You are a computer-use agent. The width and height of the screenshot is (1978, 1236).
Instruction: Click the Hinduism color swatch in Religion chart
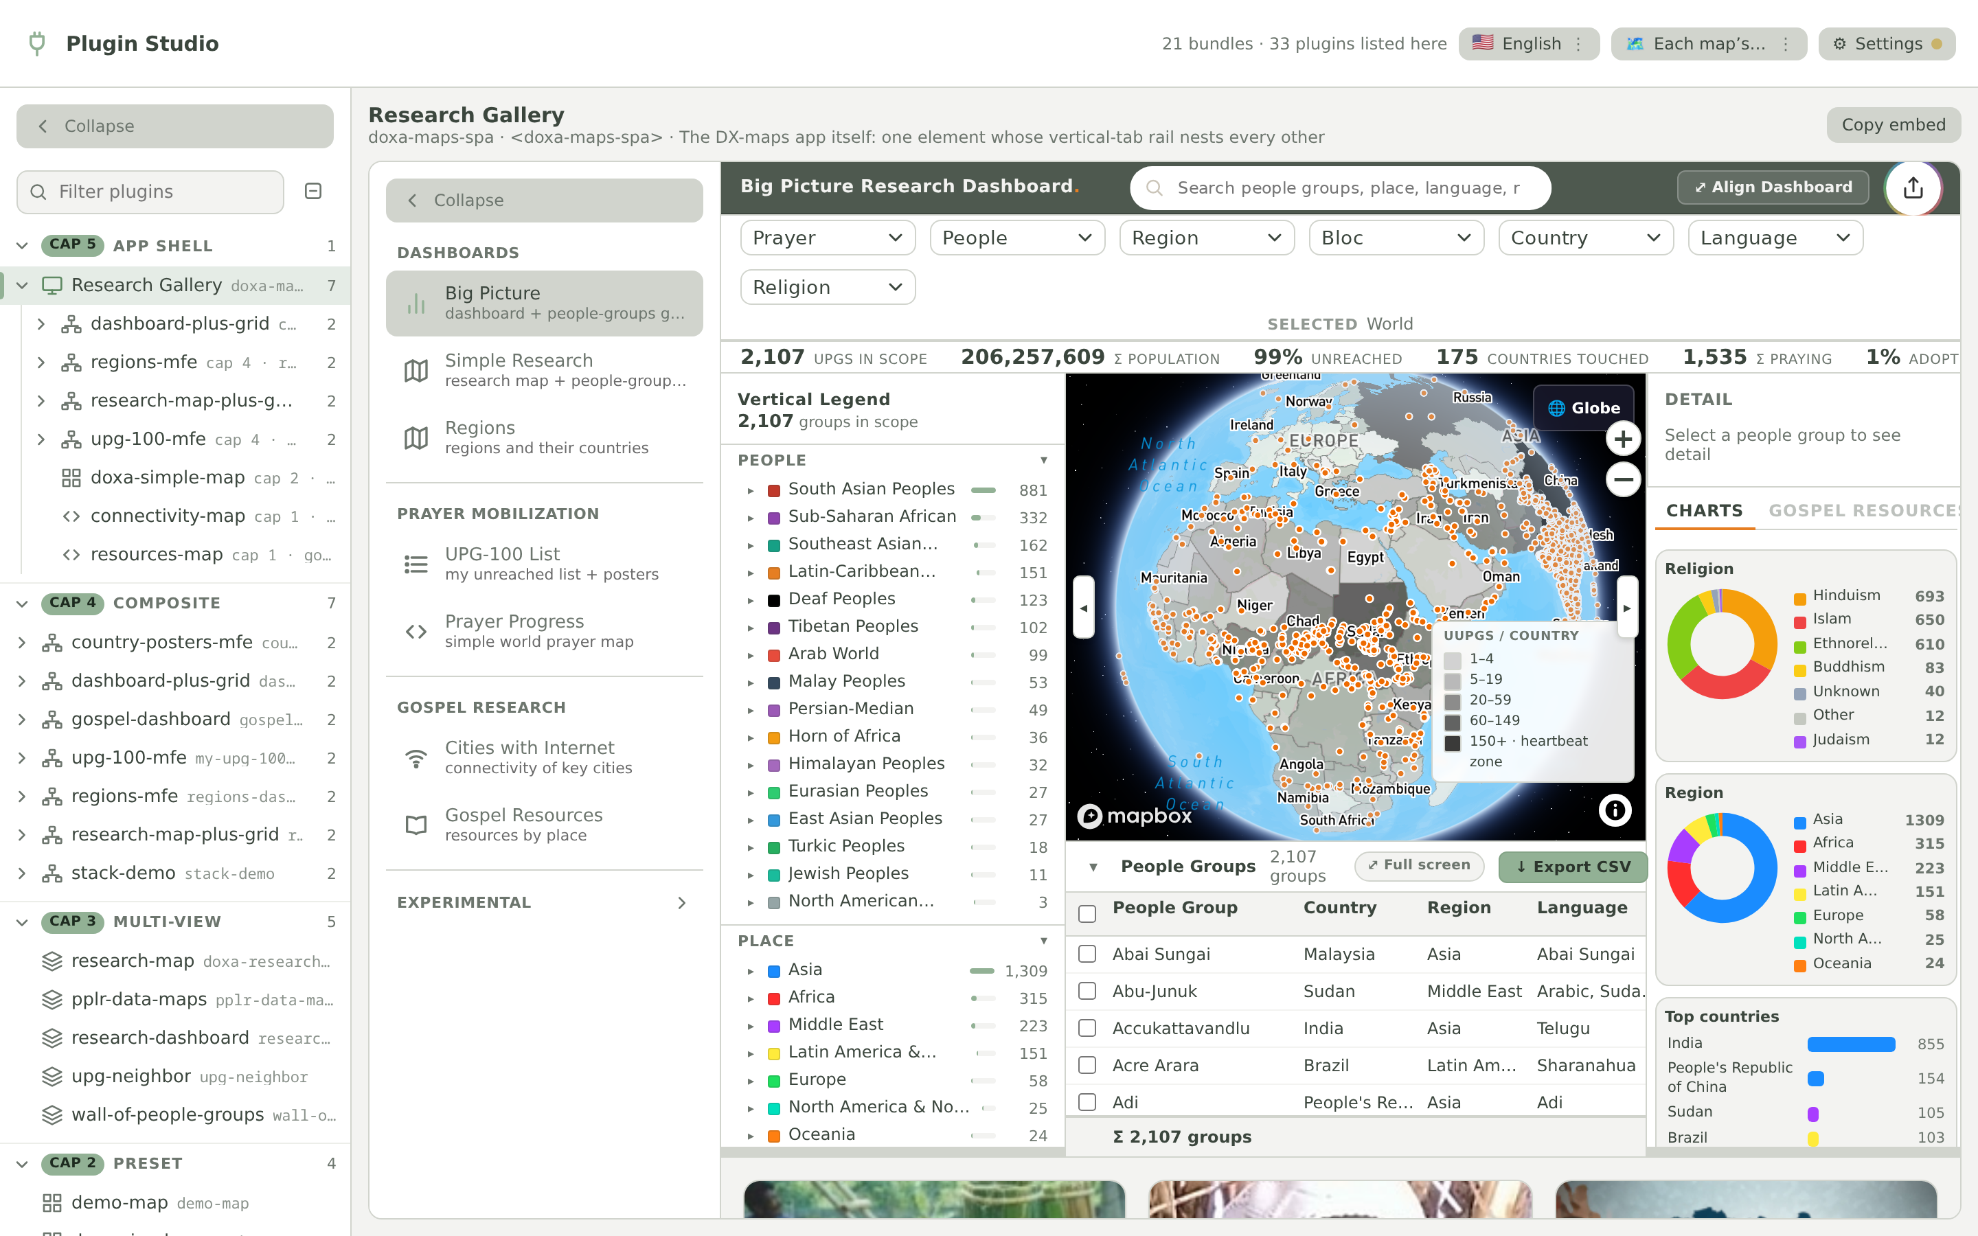tap(1799, 598)
